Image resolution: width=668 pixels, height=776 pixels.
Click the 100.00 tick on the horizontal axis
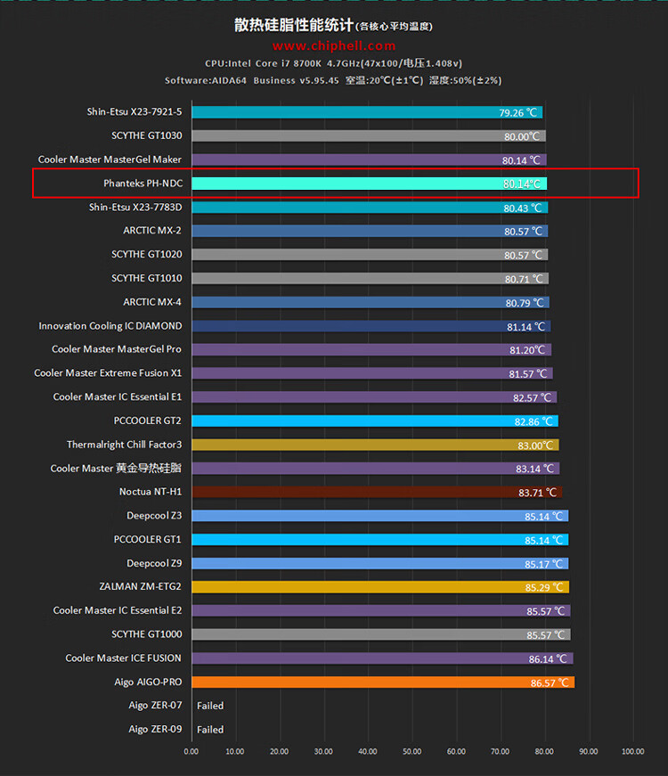pyautogui.click(x=633, y=751)
